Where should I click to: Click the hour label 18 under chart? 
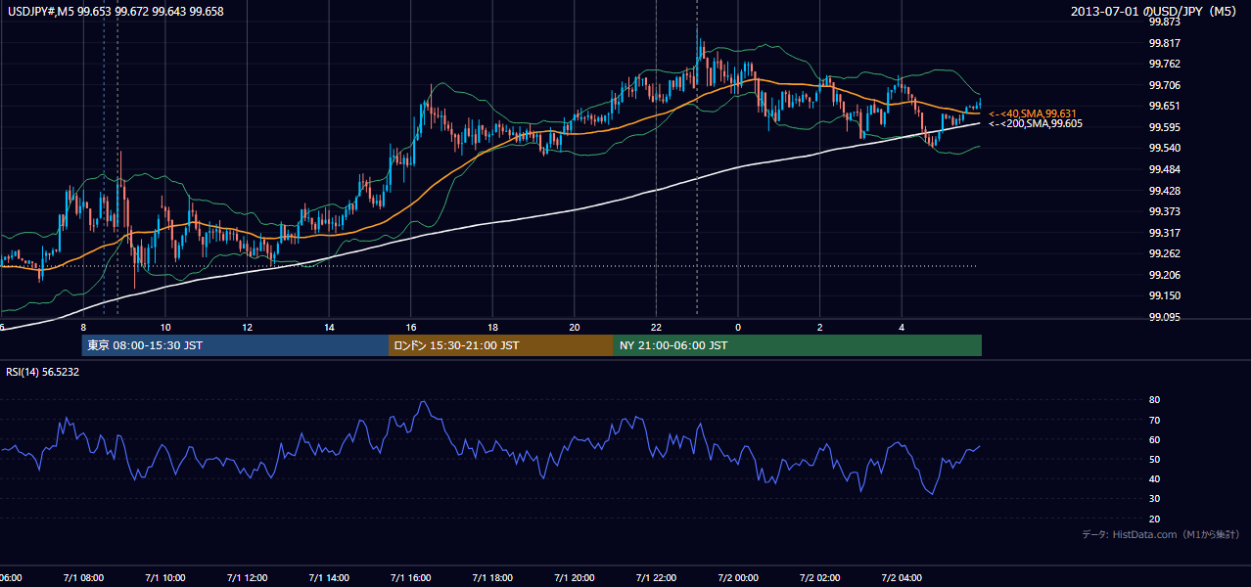tap(492, 328)
